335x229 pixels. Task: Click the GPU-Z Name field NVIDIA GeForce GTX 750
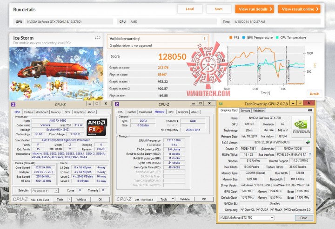(265, 118)
